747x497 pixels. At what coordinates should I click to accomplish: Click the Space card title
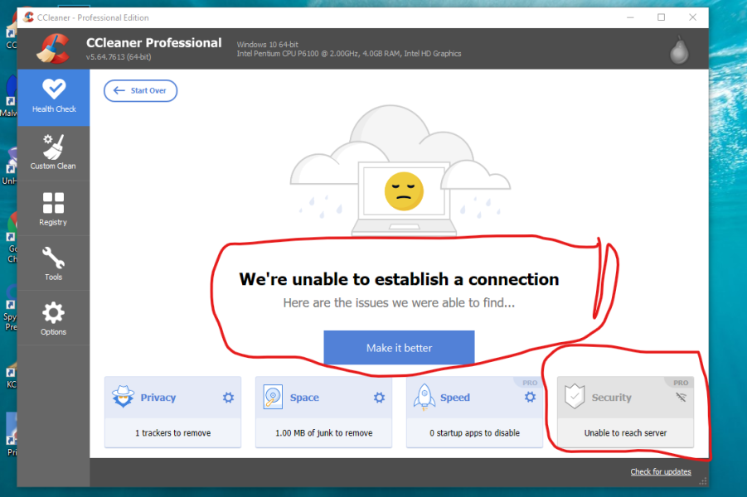pos(304,398)
